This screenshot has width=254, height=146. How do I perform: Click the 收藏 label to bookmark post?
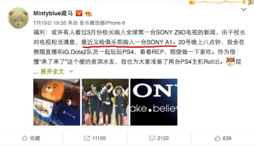(x=35, y=138)
